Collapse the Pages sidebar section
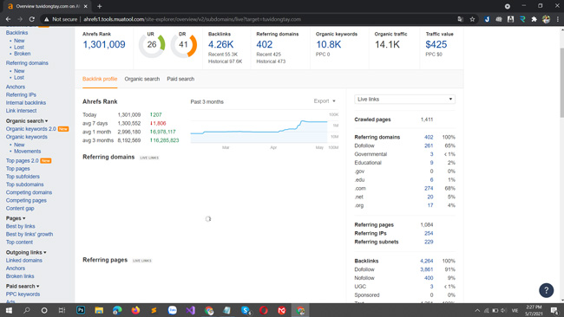Viewport: 564px width, 317px height. tap(16, 218)
